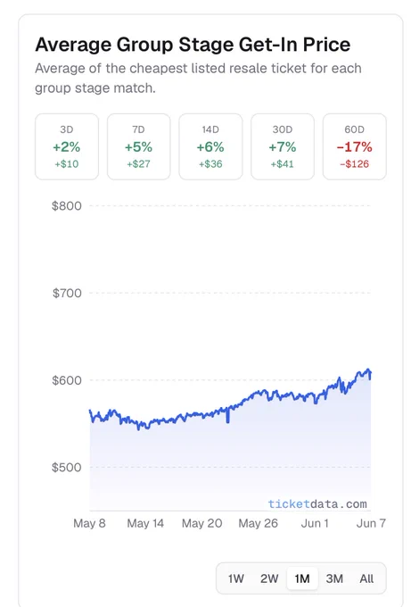Screen dimensions: 411x607
Task: Click the May 20 date marker
Action: (201, 523)
